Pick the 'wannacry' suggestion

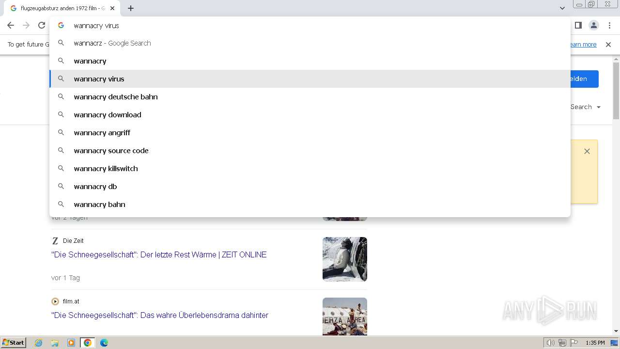310,61
